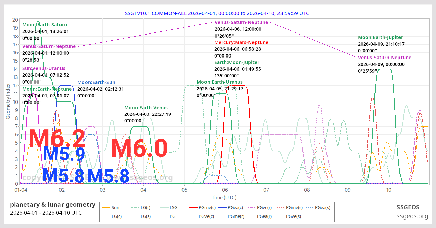Toggle visibility of the LG(c) series
Viewport: 436px width, 228px height.
tap(106, 216)
